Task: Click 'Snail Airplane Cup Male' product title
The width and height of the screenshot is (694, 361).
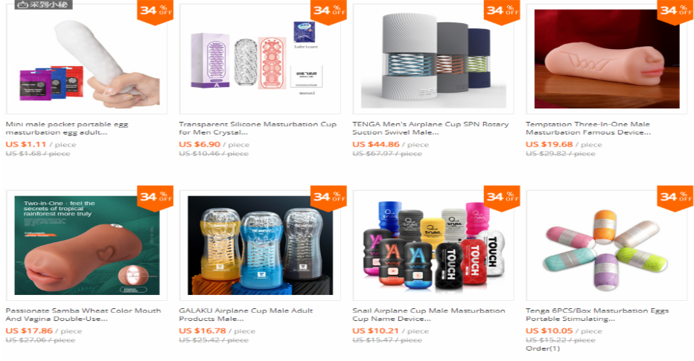Action: pyautogui.click(x=428, y=315)
